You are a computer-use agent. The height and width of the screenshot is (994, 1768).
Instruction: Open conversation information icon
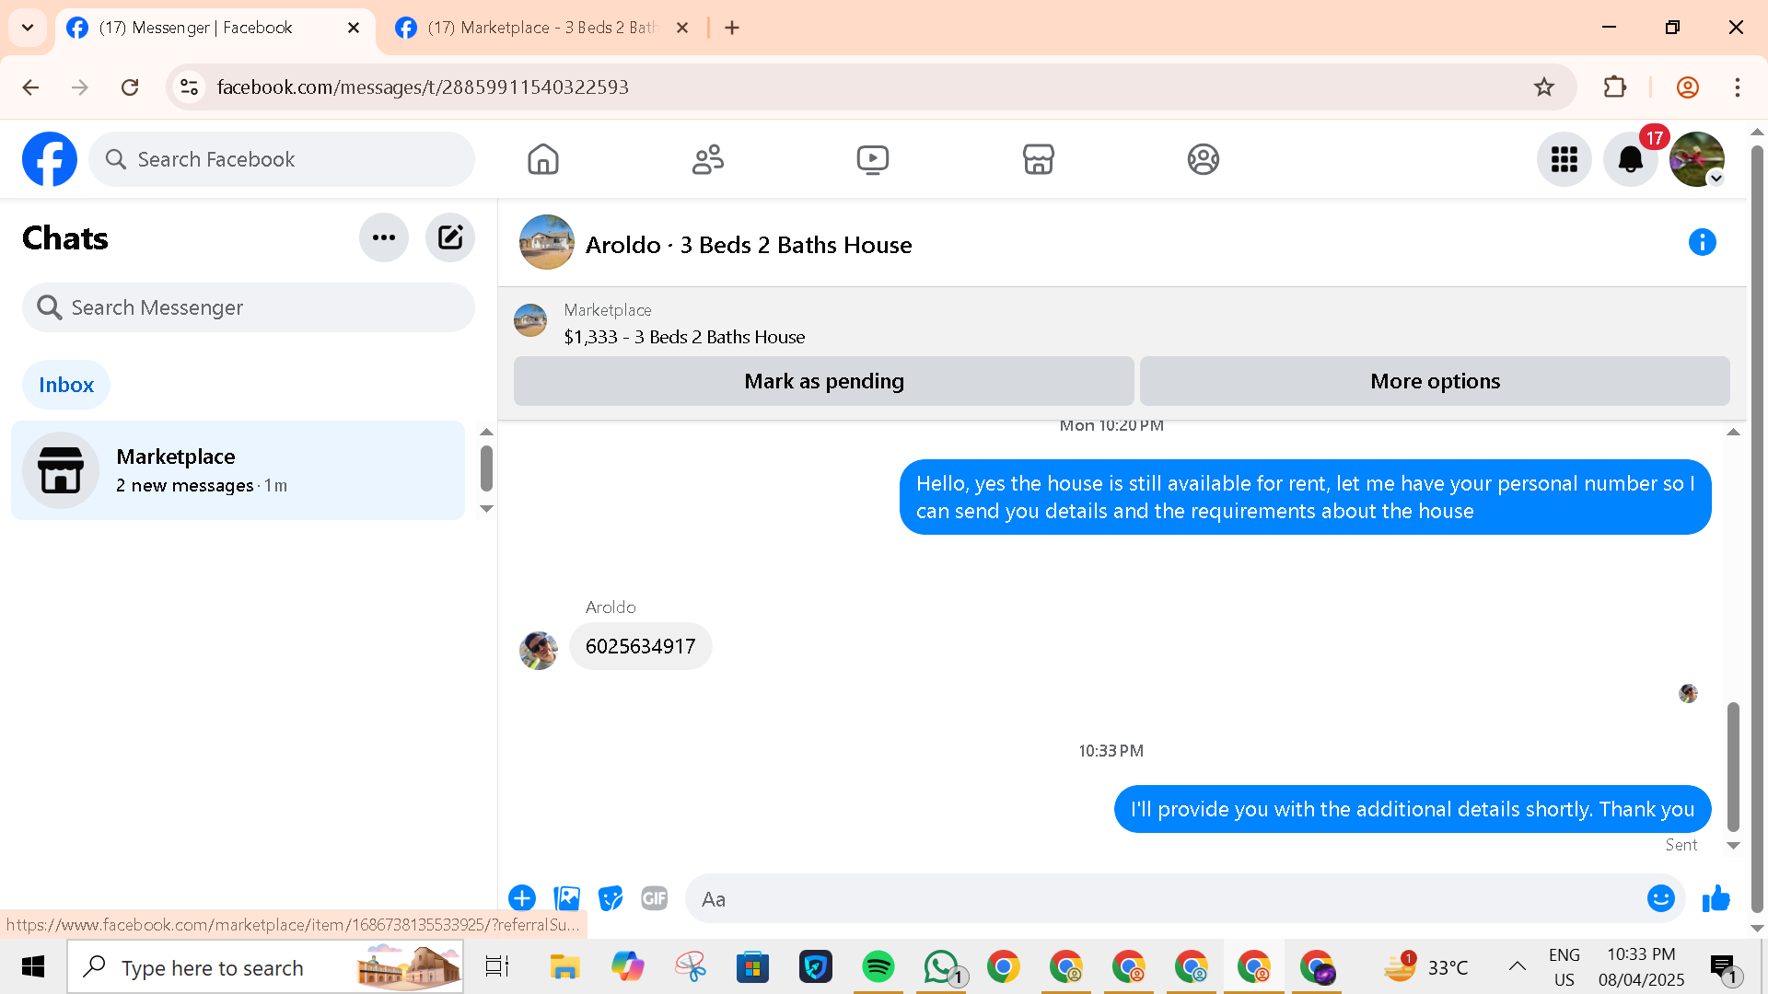click(x=1702, y=242)
